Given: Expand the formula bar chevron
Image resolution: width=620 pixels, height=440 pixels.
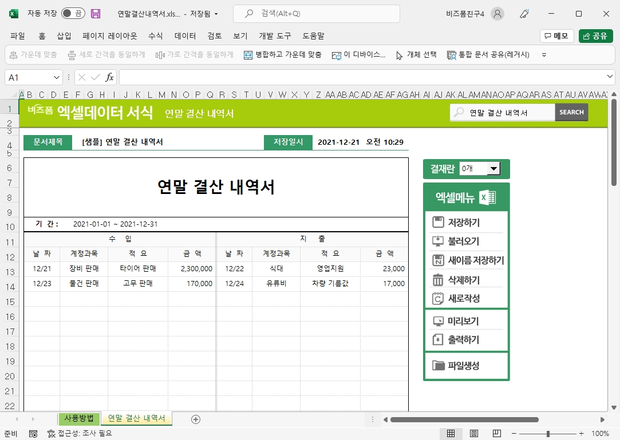Looking at the screenshot, I should [610, 77].
